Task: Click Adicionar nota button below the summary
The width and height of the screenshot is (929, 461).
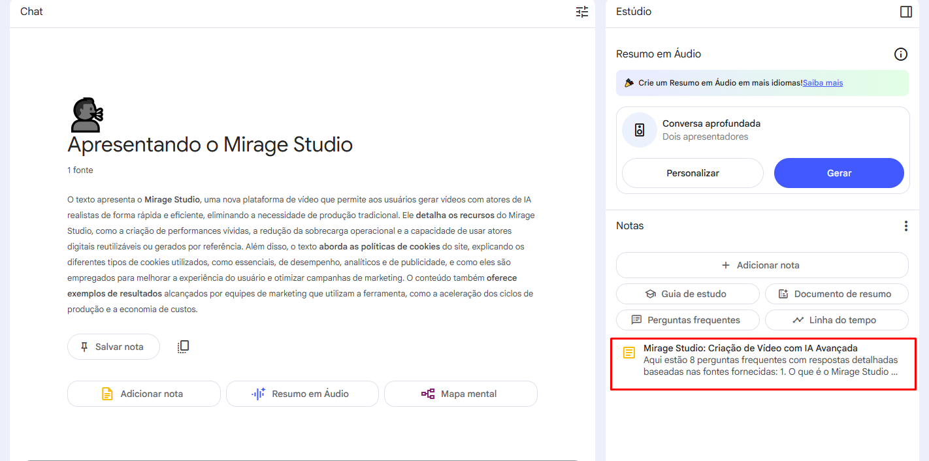Action: click(x=144, y=394)
